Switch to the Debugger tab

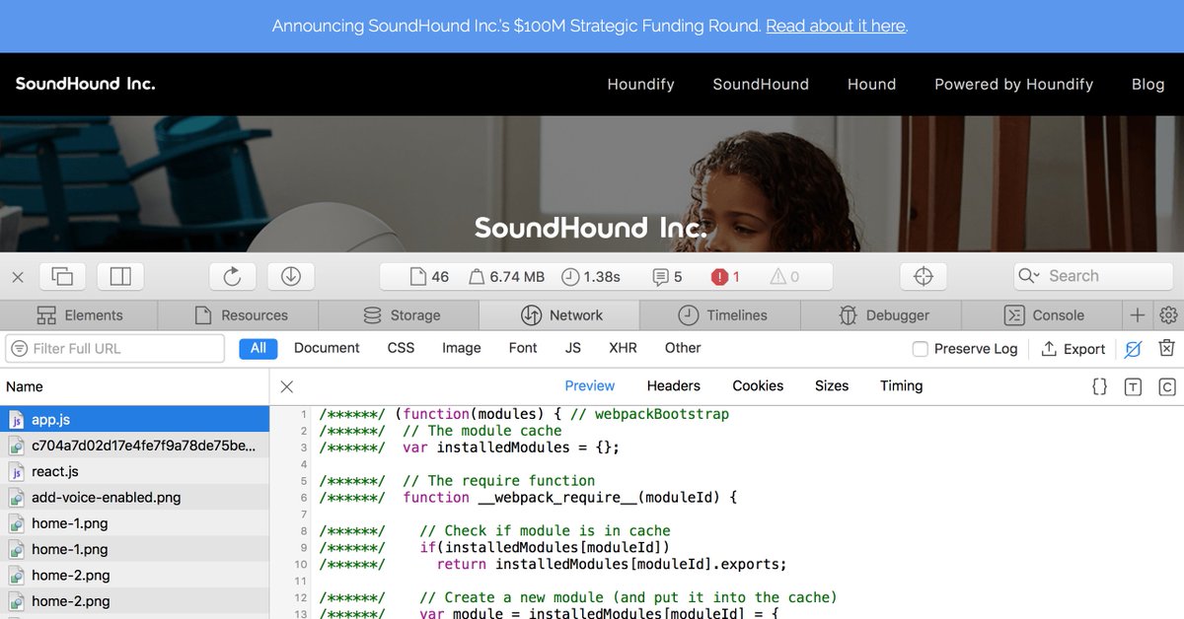click(882, 315)
